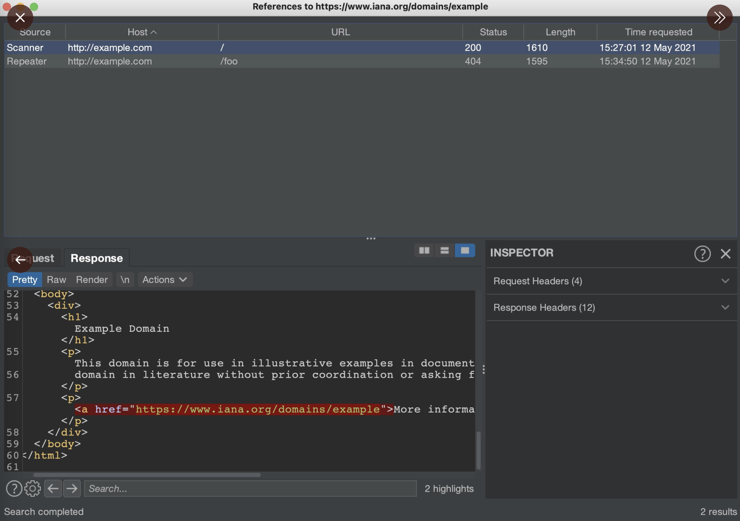Switch to Render view
This screenshot has height=521, width=740.
click(92, 280)
